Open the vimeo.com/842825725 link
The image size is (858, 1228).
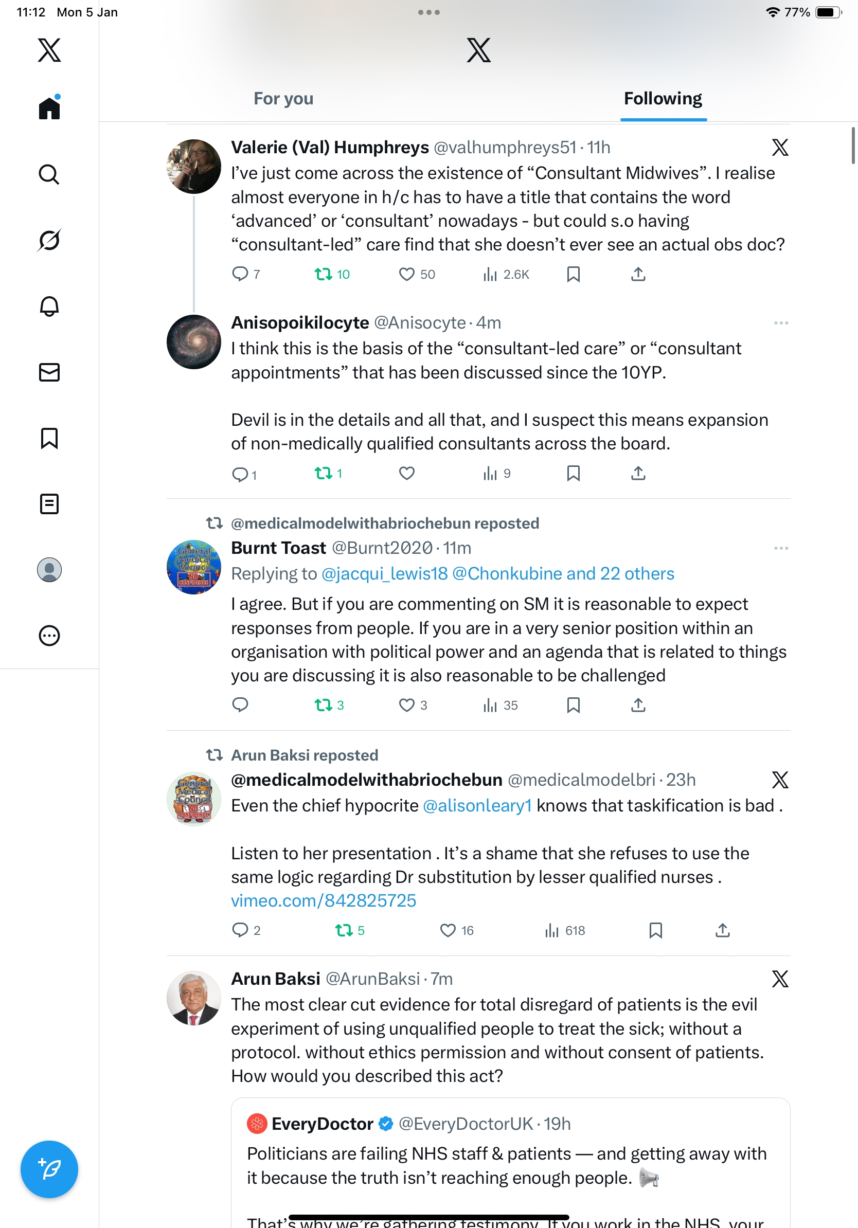[324, 900]
